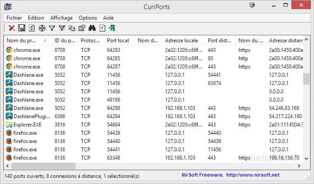Copy selected items with the copy icon
The height and width of the screenshot is (184, 314).
(x=72, y=28)
